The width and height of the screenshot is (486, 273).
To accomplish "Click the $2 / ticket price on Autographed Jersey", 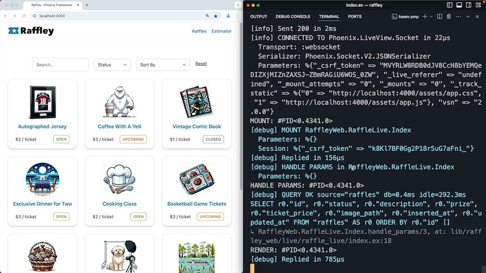I will 26,139.
